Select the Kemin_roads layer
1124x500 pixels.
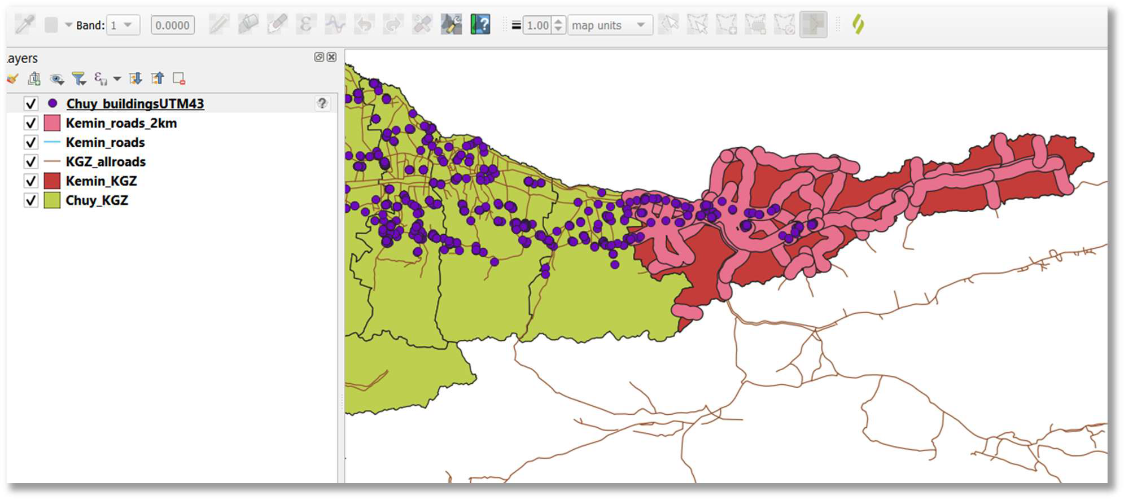(x=105, y=142)
